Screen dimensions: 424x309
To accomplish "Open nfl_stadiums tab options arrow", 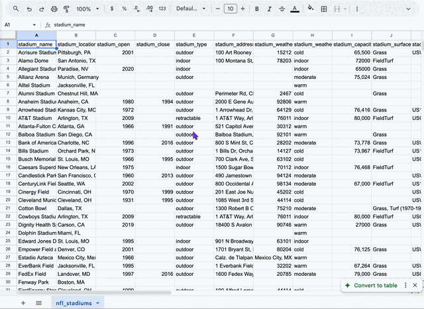I will point(97,303).
